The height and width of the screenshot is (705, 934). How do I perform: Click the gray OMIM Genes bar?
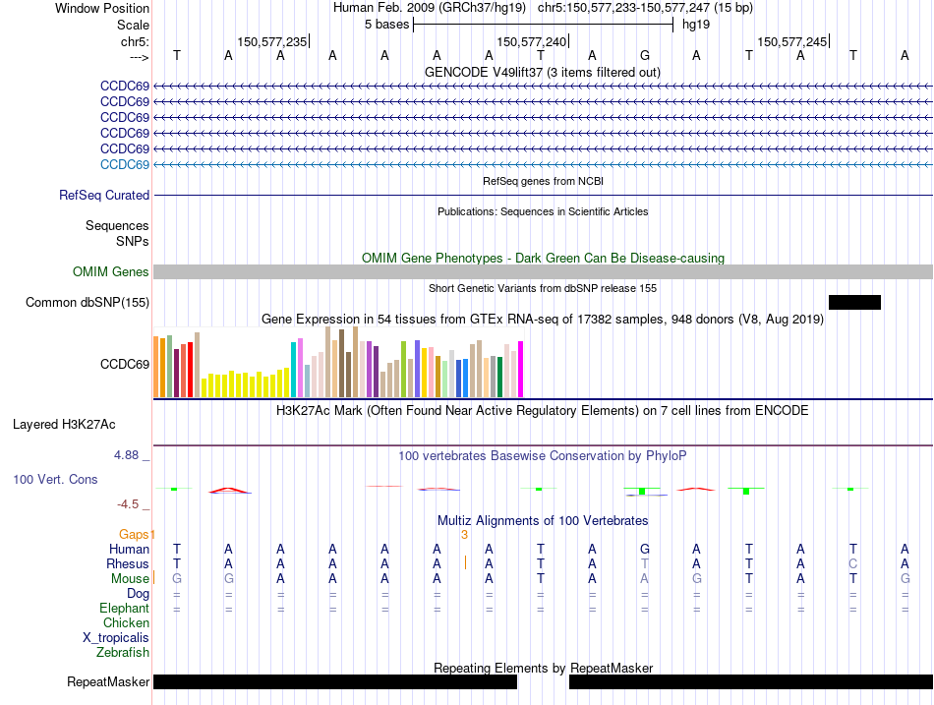(543, 272)
